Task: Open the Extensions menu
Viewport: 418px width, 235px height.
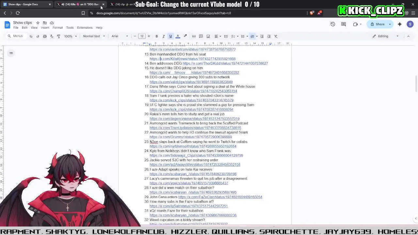Action: 85,28
